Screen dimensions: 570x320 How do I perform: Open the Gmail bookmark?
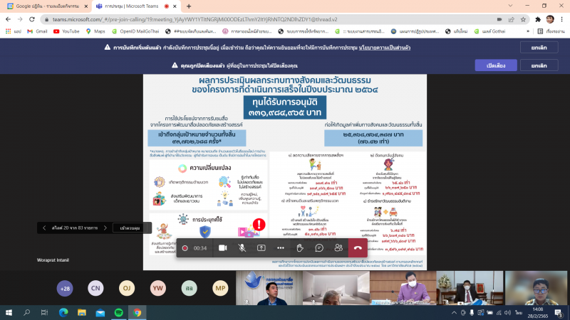tap(37, 31)
